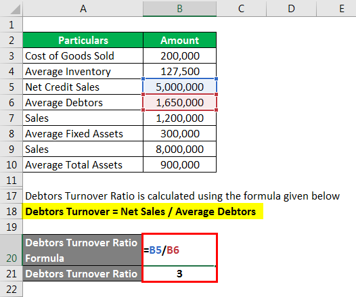This screenshot has width=356, height=297.
Task: Click the =B5/B6 formula cell
Action: [x=179, y=250]
